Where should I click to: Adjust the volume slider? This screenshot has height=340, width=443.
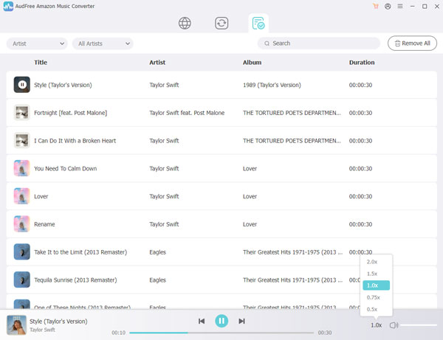pyautogui.click(x=419, y=325)
